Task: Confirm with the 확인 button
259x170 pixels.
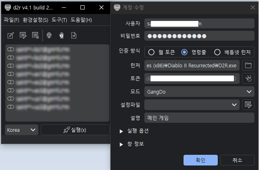Action: pos(200,160)
